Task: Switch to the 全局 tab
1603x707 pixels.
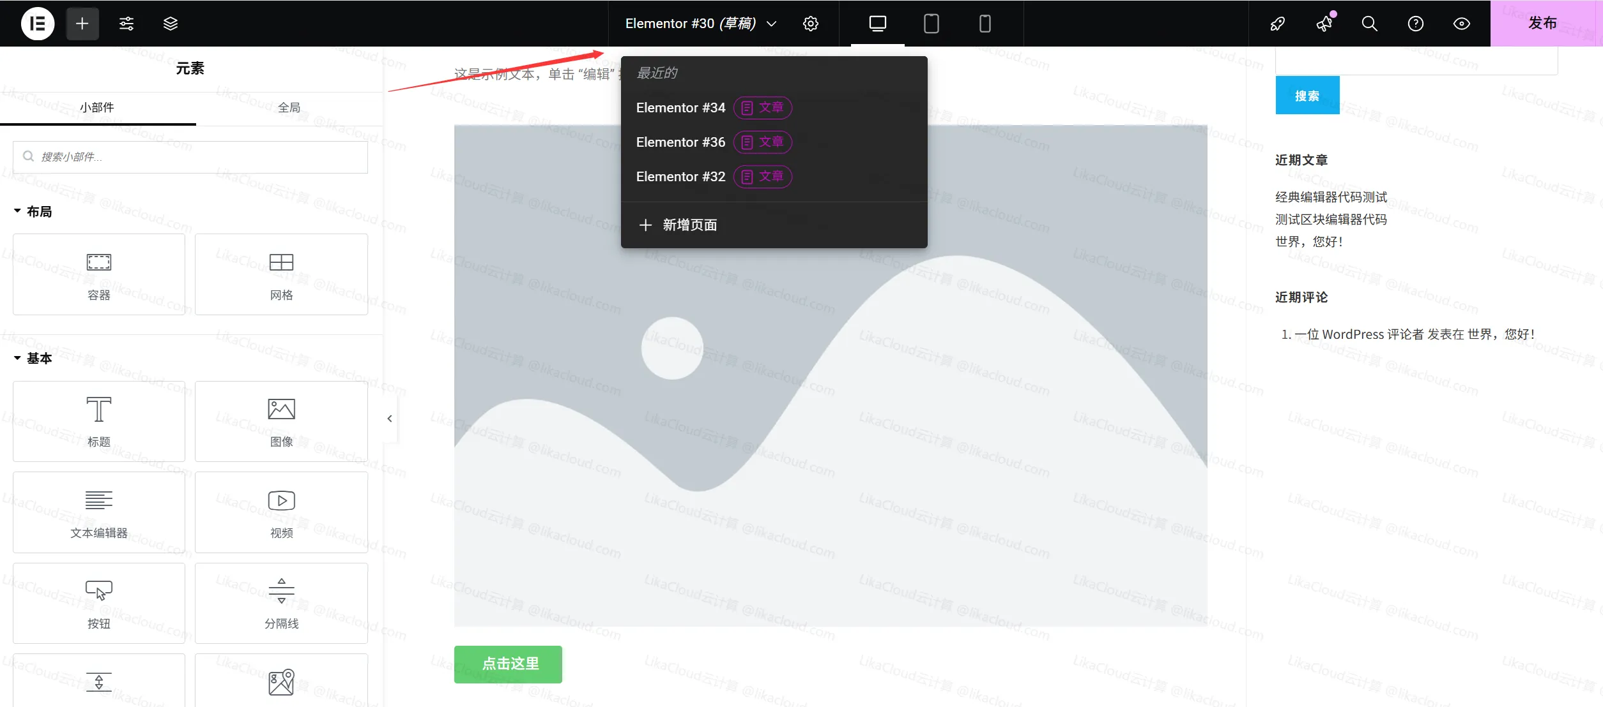Action: pos(289,107)
